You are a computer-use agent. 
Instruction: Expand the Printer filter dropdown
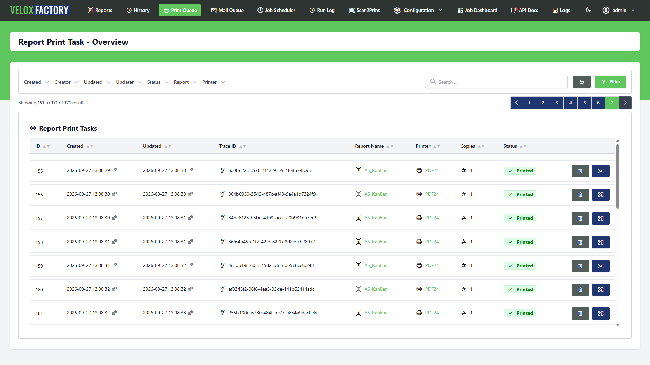213,82
